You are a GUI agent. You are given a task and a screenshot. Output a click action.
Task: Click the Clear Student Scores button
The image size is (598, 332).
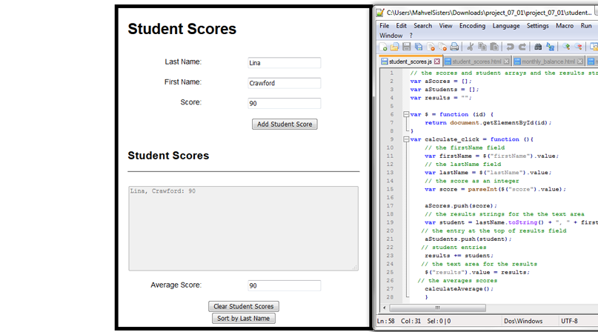(244, 307)
